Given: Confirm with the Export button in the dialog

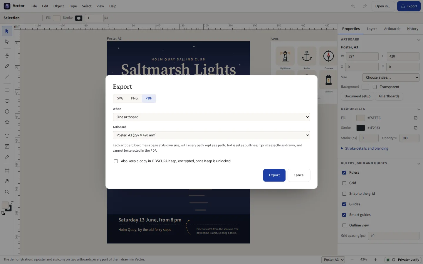Looking at the screenshot, I should click(x=274, y=175).
